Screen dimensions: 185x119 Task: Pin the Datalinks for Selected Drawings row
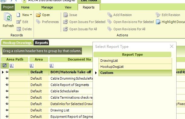point(7,104)
